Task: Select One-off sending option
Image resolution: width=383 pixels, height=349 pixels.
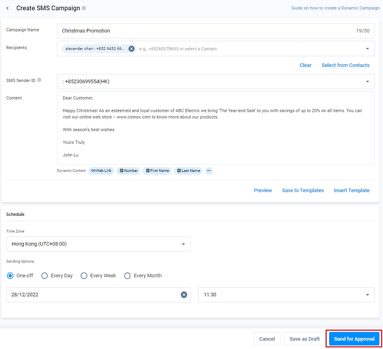Action: 10,276
